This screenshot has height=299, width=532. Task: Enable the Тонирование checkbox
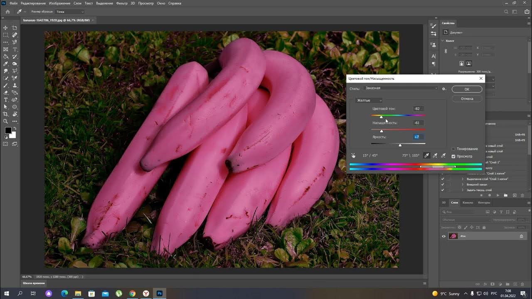point(453,149)
